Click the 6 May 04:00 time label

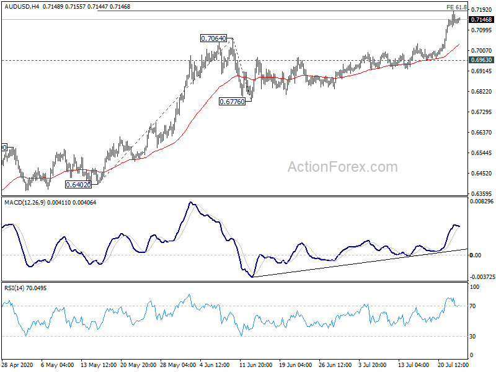click(x=57, y=365)
